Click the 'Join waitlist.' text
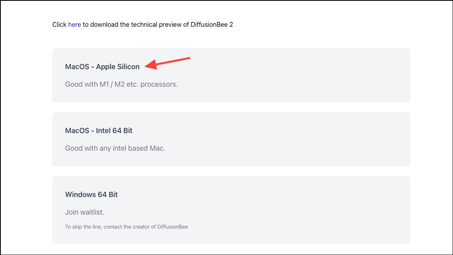453x255 pixels. (85, 212)
